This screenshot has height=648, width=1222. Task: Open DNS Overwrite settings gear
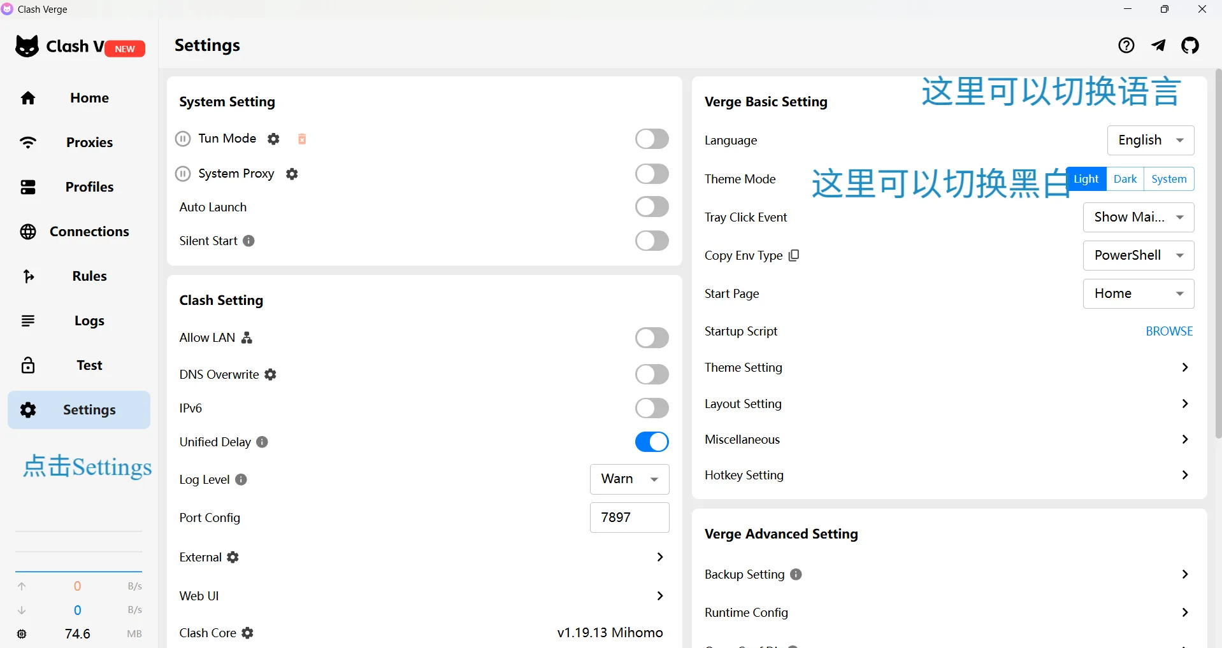tap(270, 374)
